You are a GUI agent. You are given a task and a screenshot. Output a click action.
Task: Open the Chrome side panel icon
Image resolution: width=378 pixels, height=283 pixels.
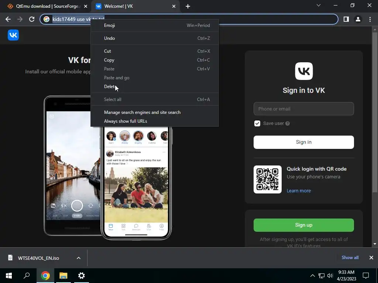point(346,19)
